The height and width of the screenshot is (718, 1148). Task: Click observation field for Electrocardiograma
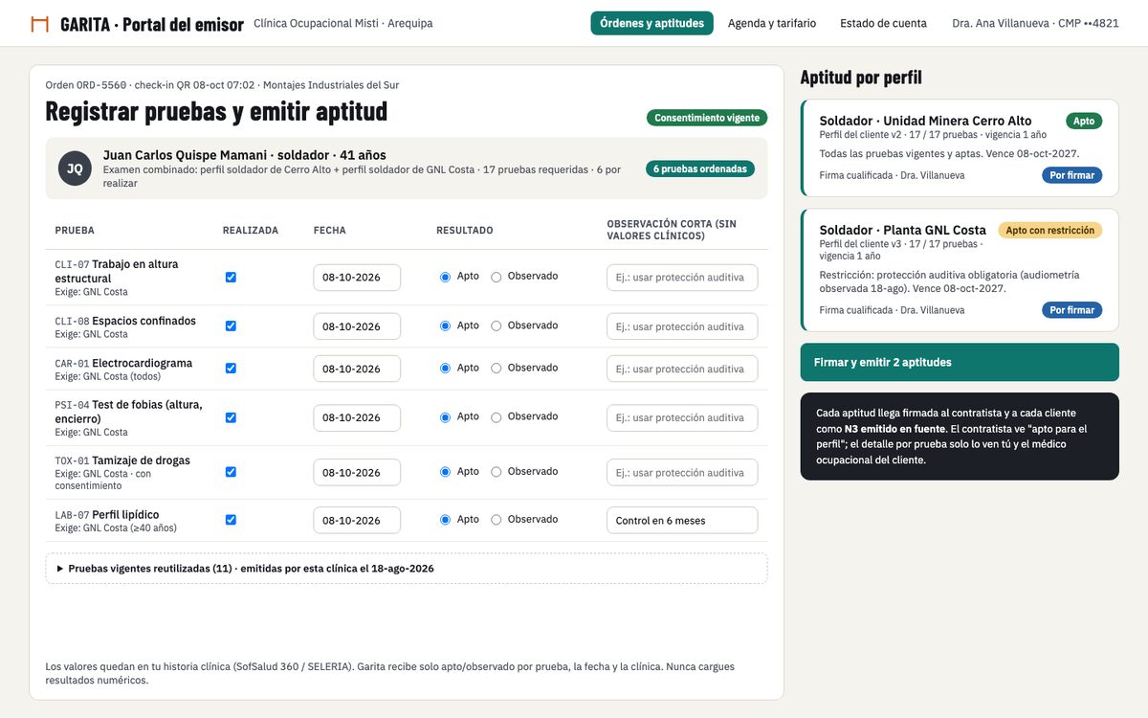(682, 369)
